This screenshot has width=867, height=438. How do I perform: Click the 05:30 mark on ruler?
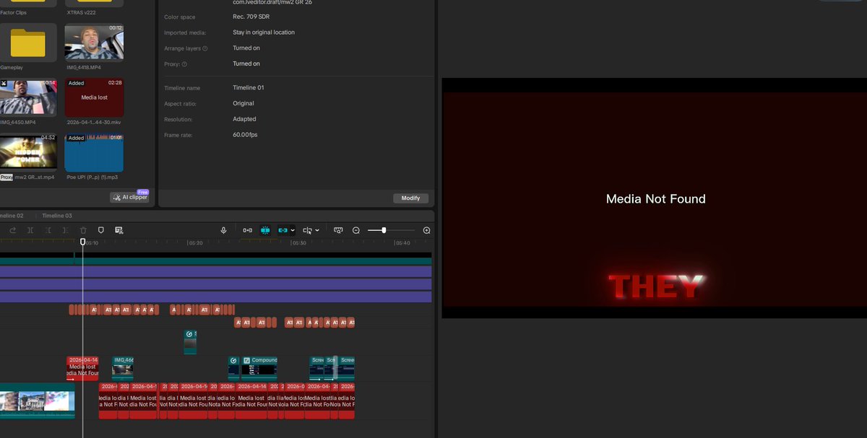299,243
